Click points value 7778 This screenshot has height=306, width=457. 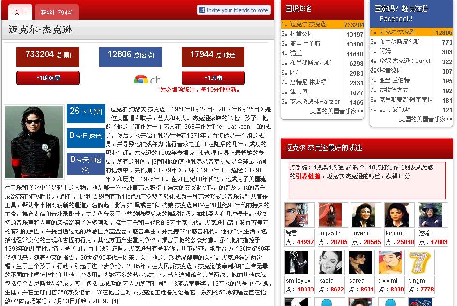[x=427, y=290]
